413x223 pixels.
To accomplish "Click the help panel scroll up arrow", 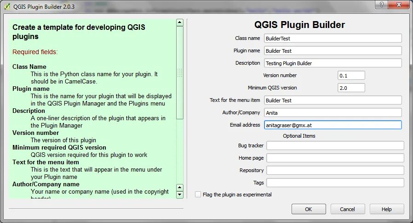I will click(180, 22).
